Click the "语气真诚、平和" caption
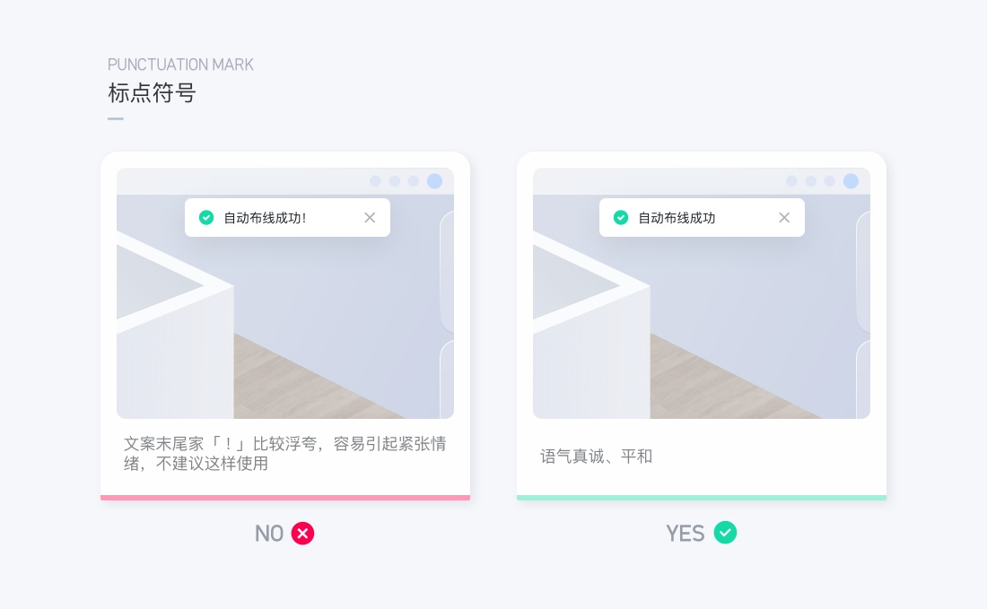Image resolution: width=987 pixels, height=609 pixels. (596, 457)
